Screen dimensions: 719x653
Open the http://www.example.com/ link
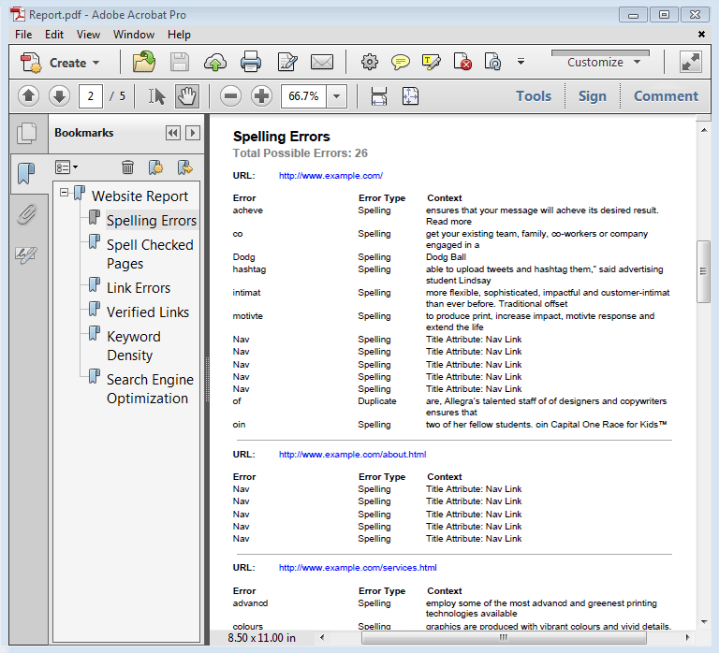(330, 176)
